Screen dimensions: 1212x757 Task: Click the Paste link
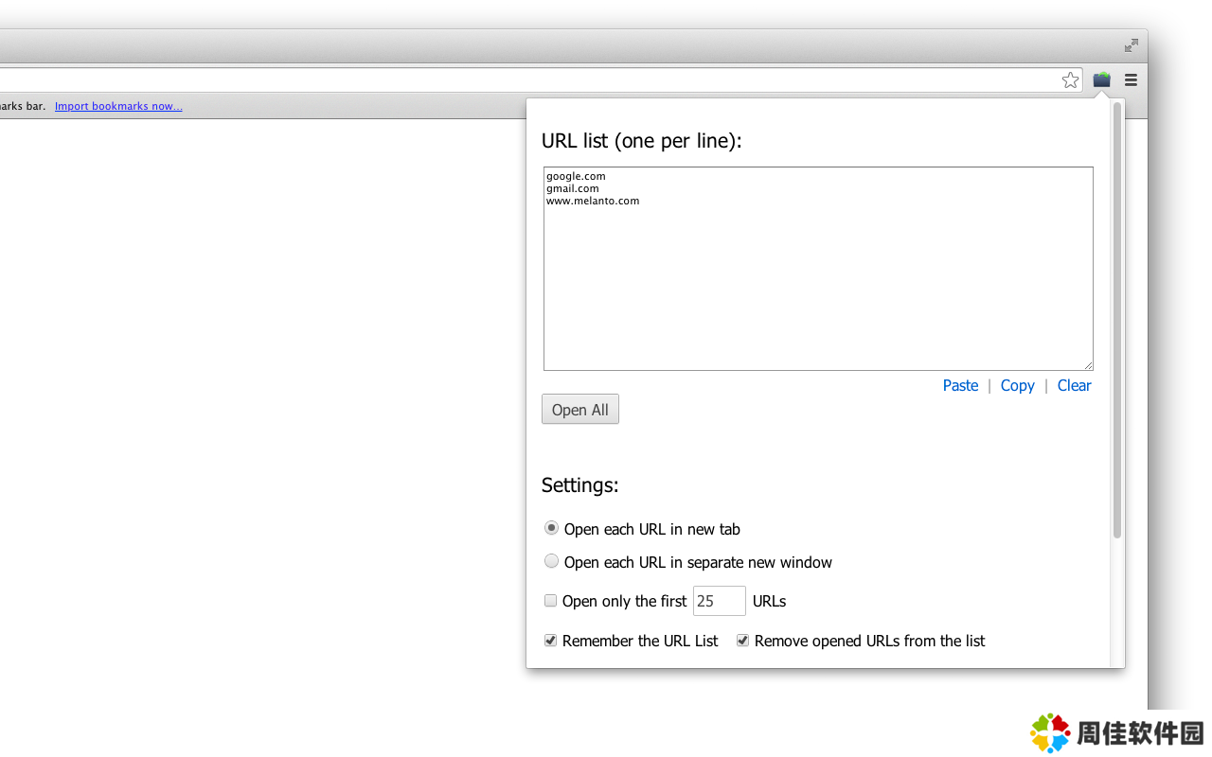(x=960, y=385)
